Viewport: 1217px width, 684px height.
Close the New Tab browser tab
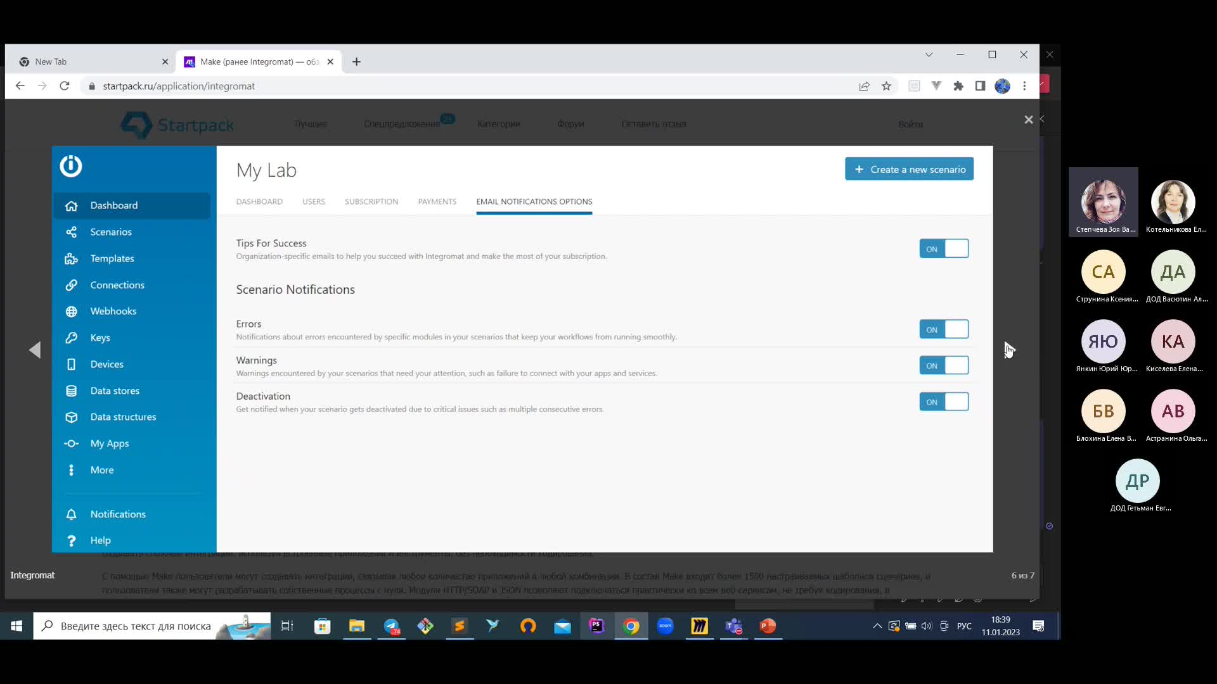click(x=165, y=62)
